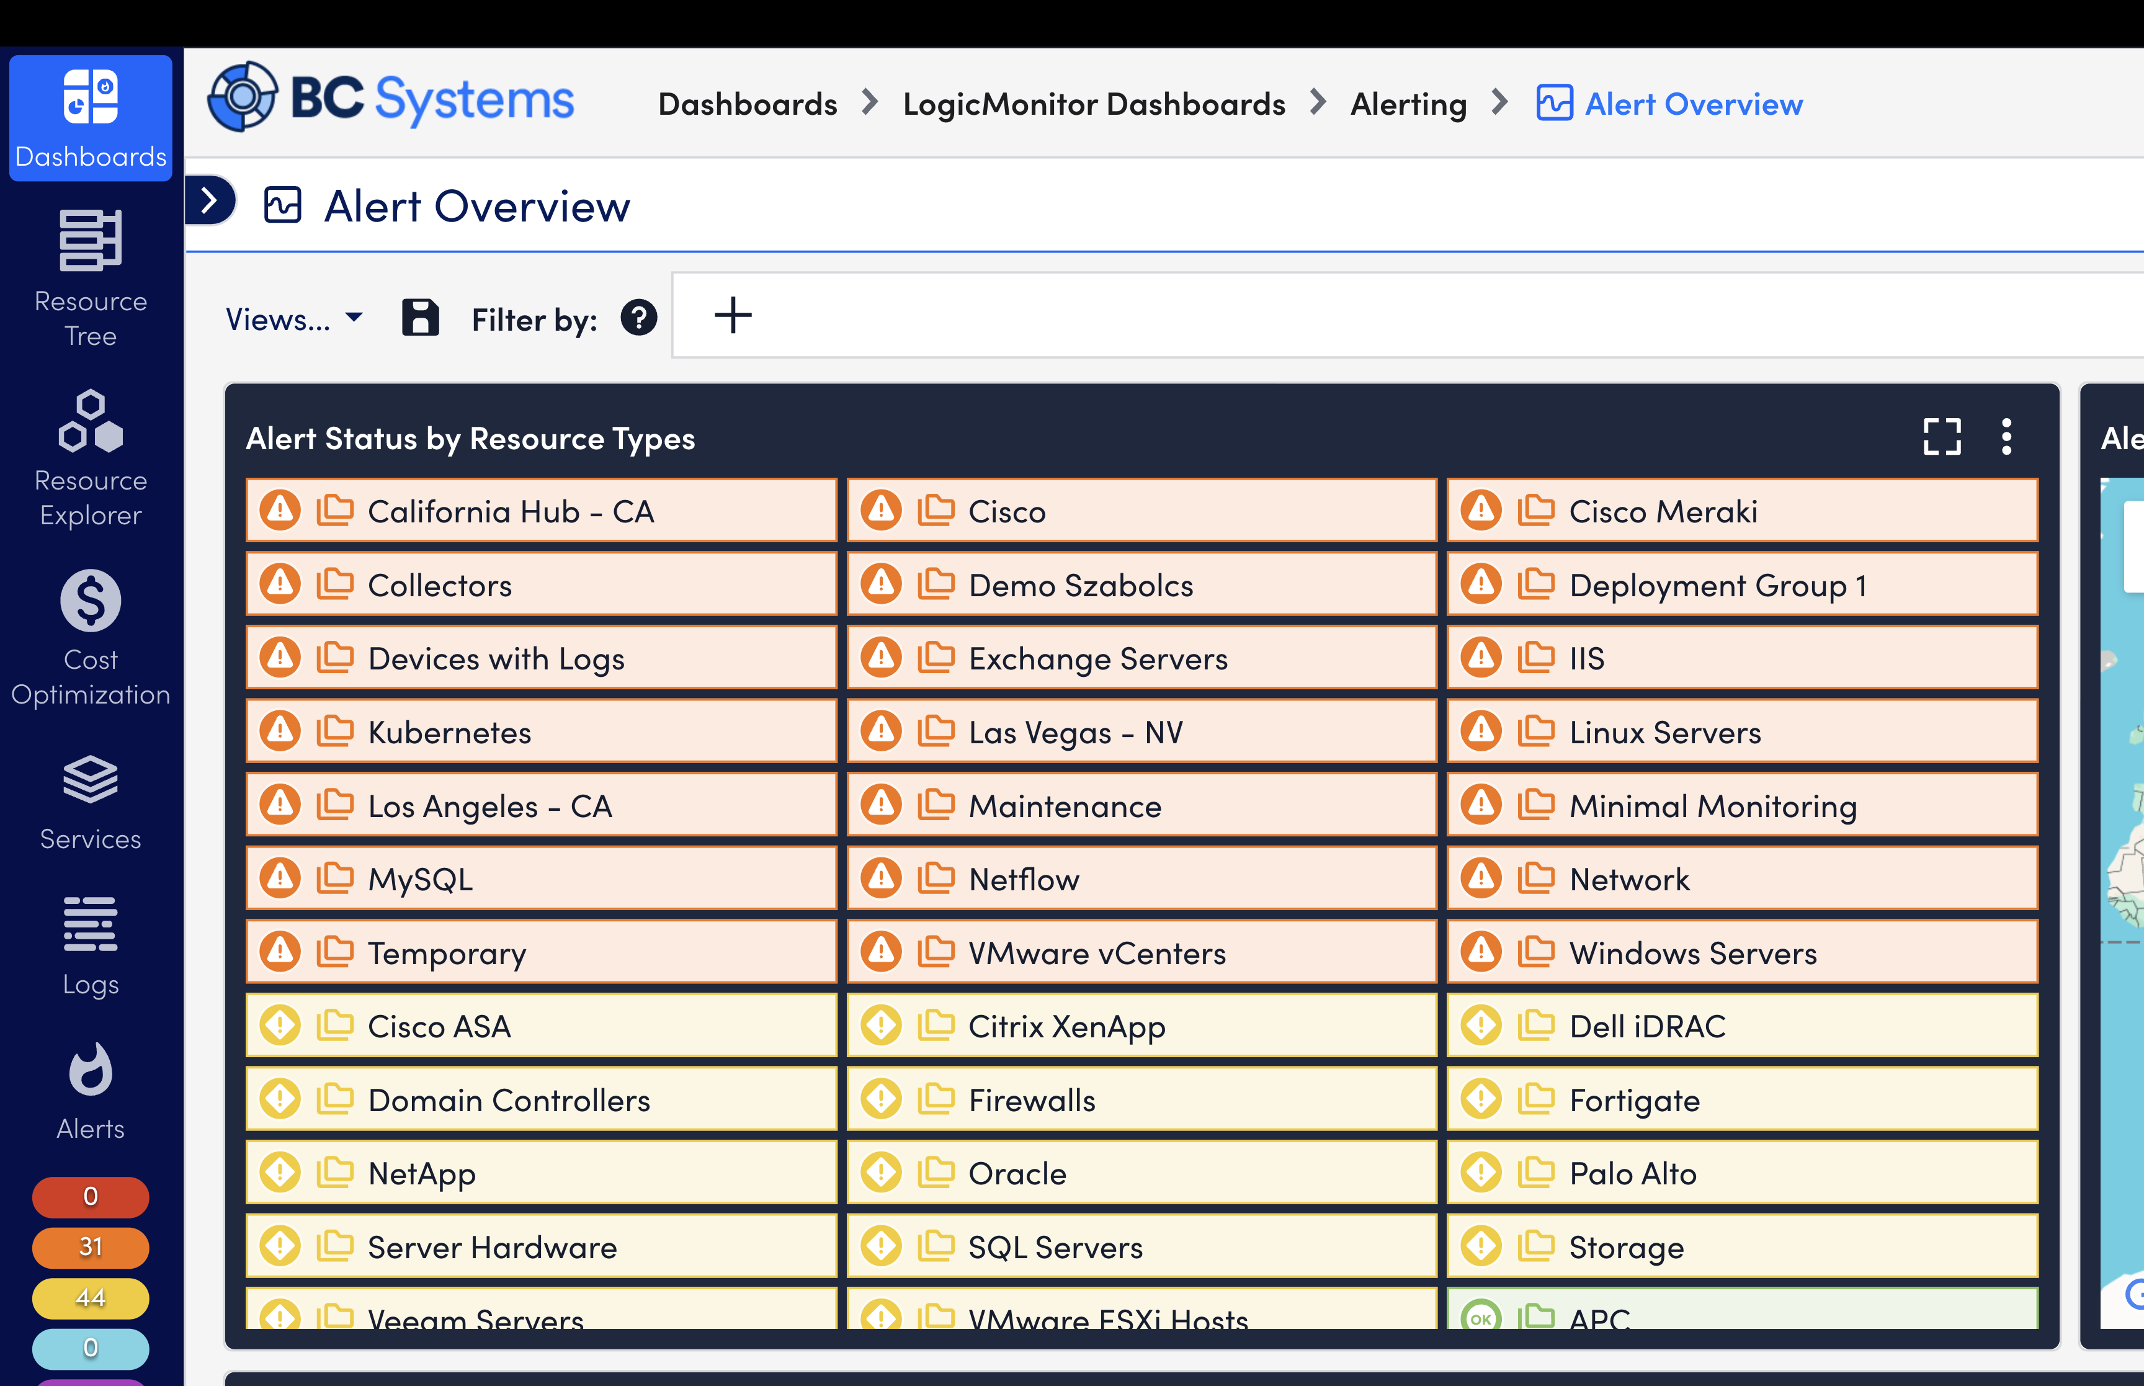Open the Palo Alto tile

pyautogui.click(x=1743, y=1173)
